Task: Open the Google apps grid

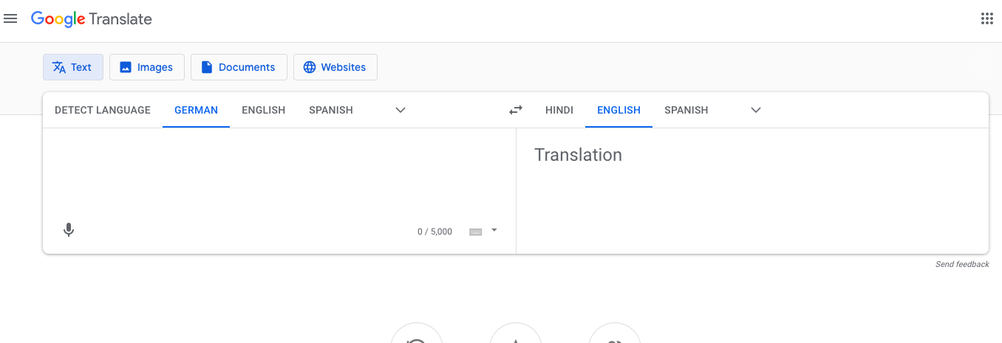Action: [986, 19]
